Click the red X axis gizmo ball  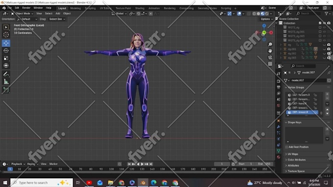pyautogui.click(x=271, y=33)
